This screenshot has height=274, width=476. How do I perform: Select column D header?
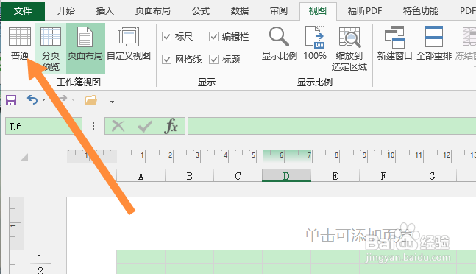[286, 175]
